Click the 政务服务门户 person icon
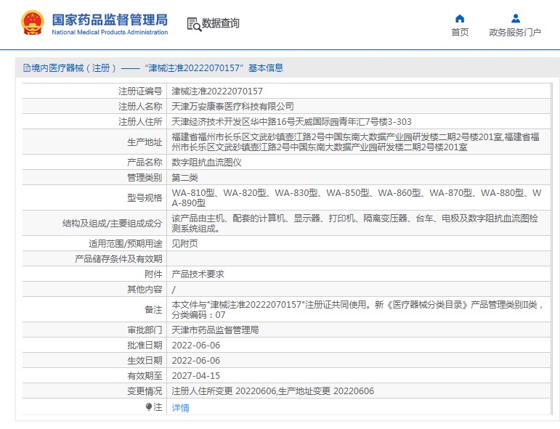The image size is (560, 429). [x=515, y=19]
